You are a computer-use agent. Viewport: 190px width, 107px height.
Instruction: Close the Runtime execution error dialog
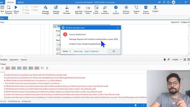click(118, 28)
